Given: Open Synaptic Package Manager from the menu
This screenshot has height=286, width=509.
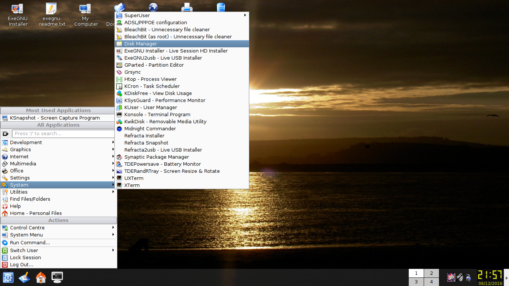Looking at the screenshot, I should point(157,157).
